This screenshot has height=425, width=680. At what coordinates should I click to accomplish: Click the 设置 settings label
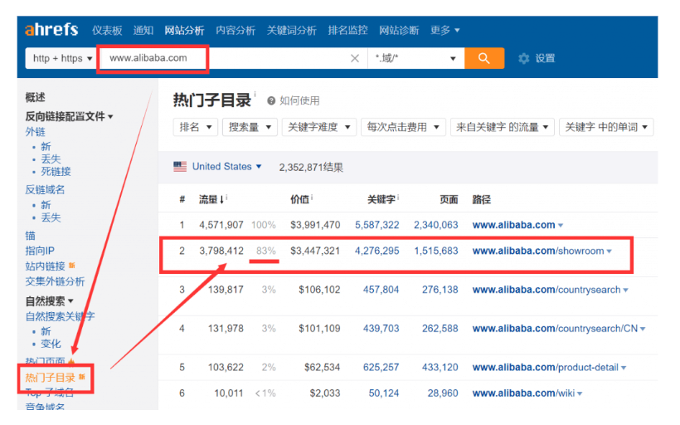545,58
